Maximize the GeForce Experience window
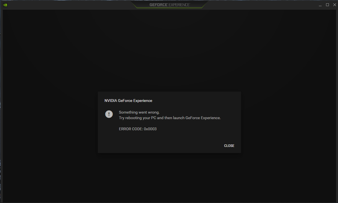338x203 pixels. pos(327,5)
